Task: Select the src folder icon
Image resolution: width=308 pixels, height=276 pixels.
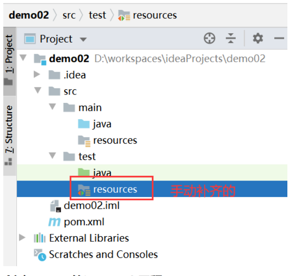Action: [x=54, y=91]
